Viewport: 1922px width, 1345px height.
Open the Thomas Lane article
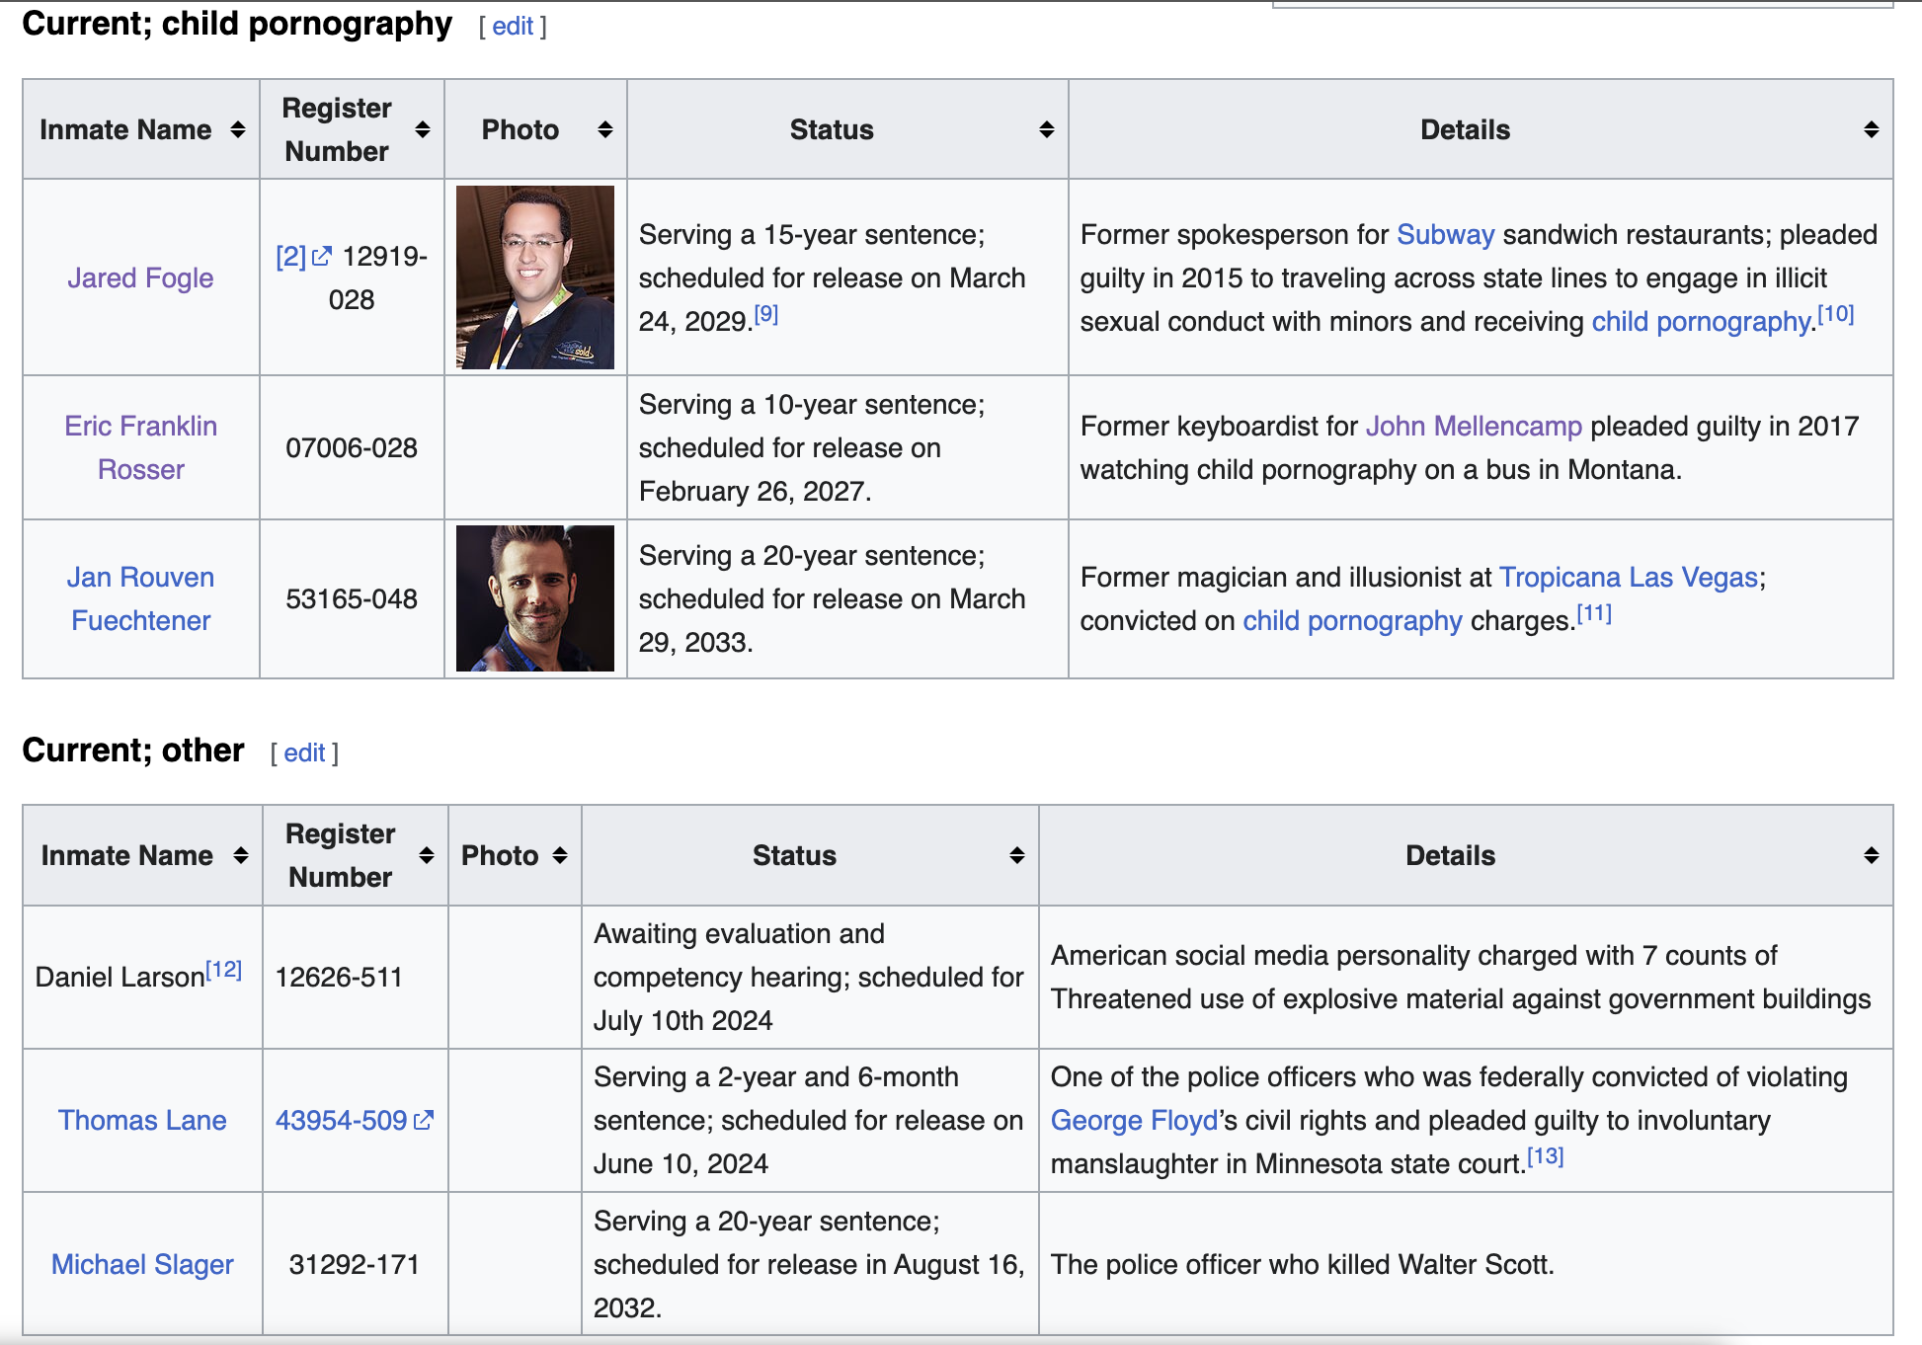[142, 1120]
